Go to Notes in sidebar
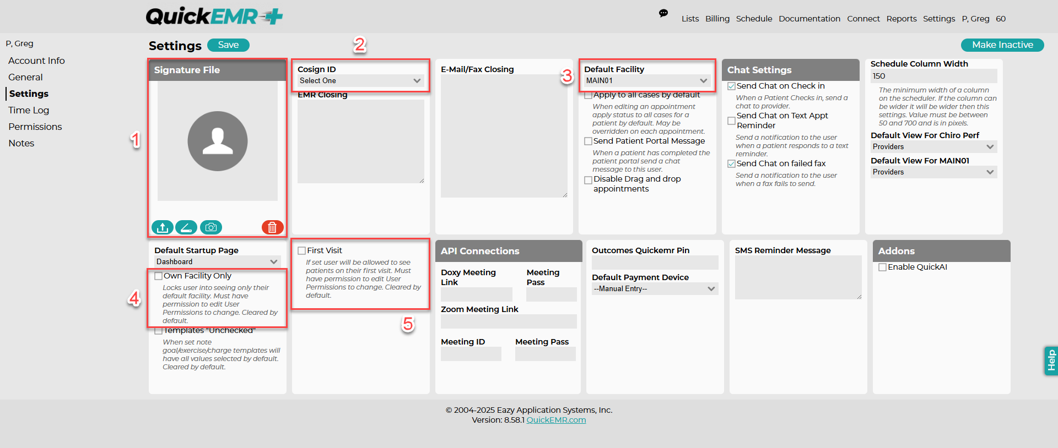 (21, 143)
